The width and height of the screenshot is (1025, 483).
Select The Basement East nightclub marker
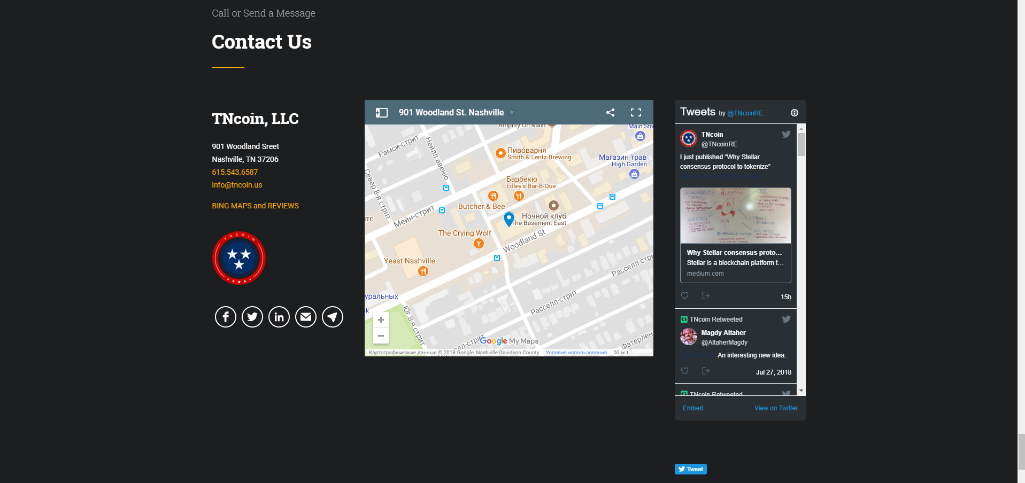point(553,205)
